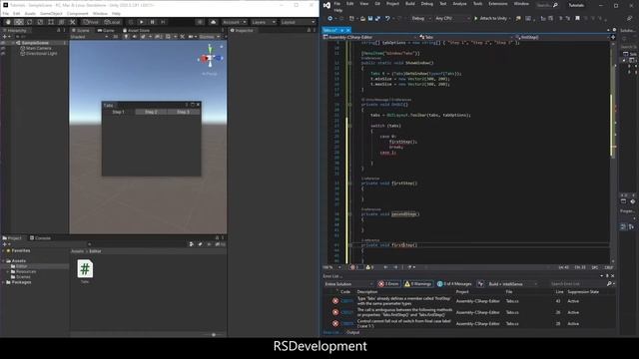Click the scene orientation gizmo
Image resolution: width=639 pixels, height=359 pixels.
click(x=210, y=58)
